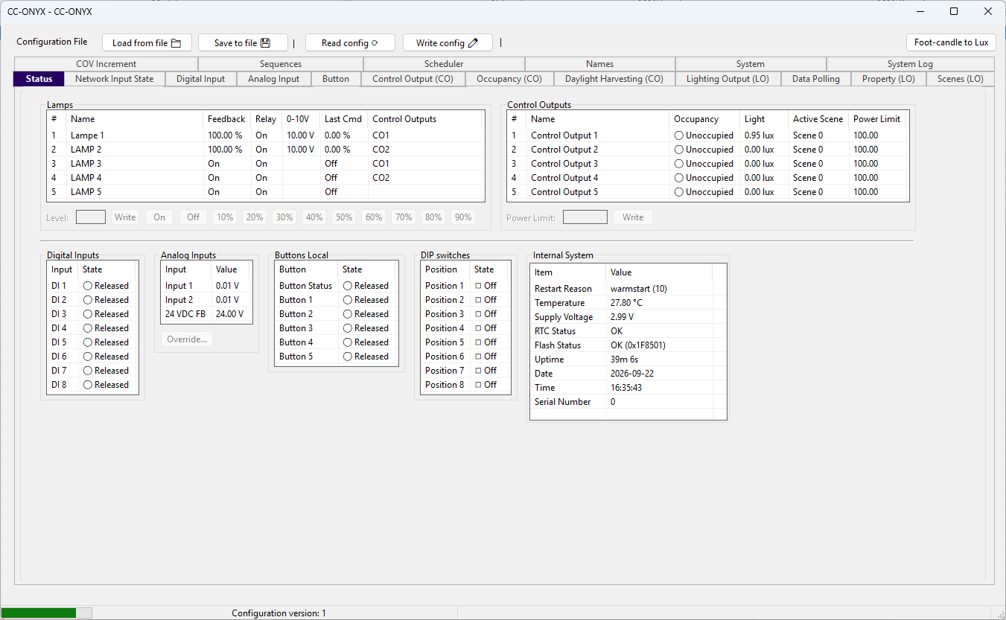
Task: Click Write button beside Power Limit
Action: point(633,217)
